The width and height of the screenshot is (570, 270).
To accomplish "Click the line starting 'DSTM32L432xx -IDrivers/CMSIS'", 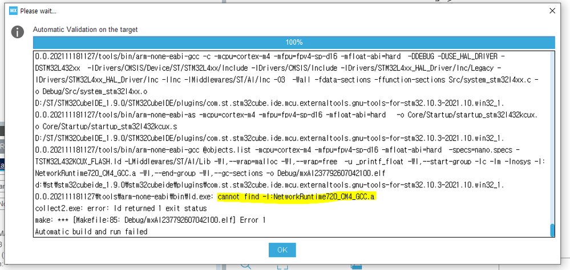I will tap(268, 68).
